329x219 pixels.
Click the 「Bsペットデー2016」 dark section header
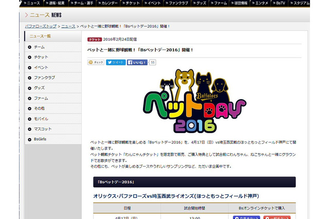point(194,182)
